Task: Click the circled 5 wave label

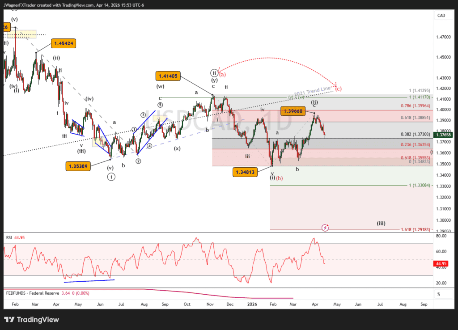Action: point(160,105)
